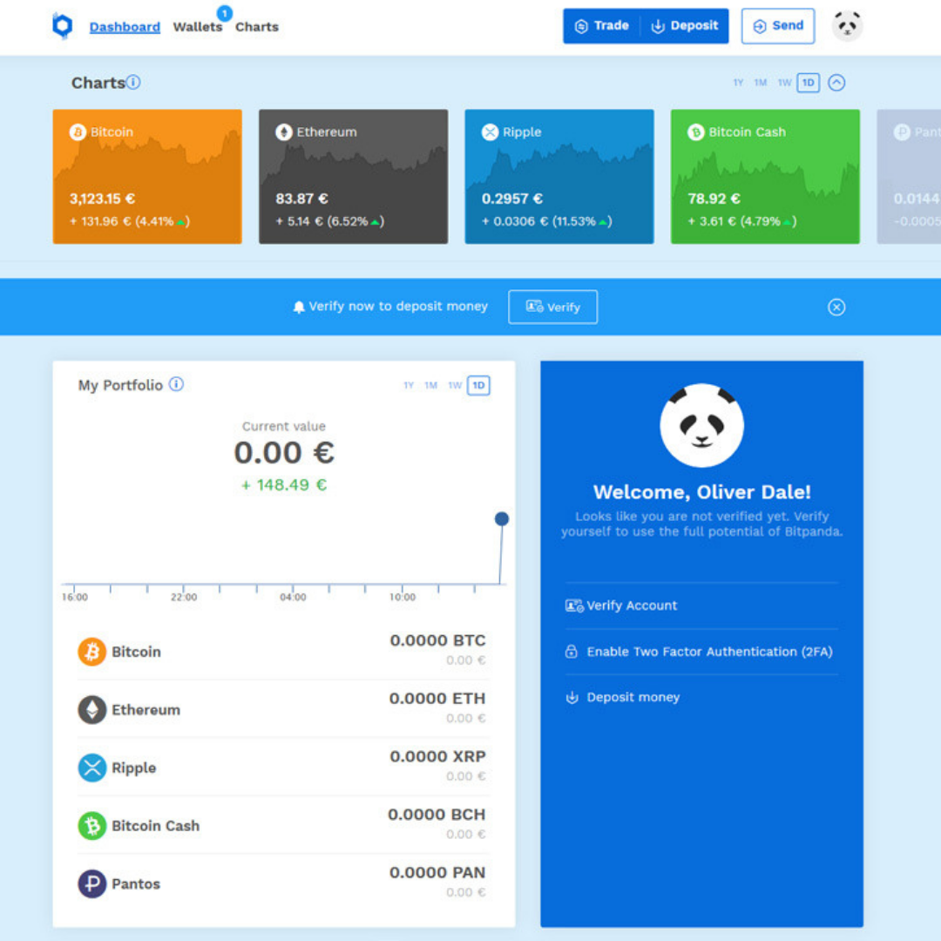Click the Send button
This screenshot has height=941, width=941.
pos(778,26)
